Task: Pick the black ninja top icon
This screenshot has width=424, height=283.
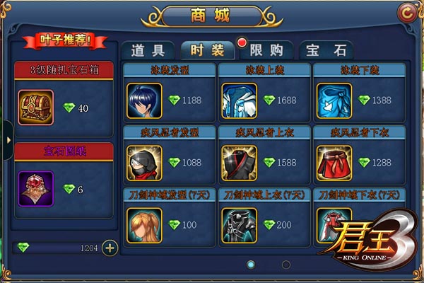Action: (240, 163)
